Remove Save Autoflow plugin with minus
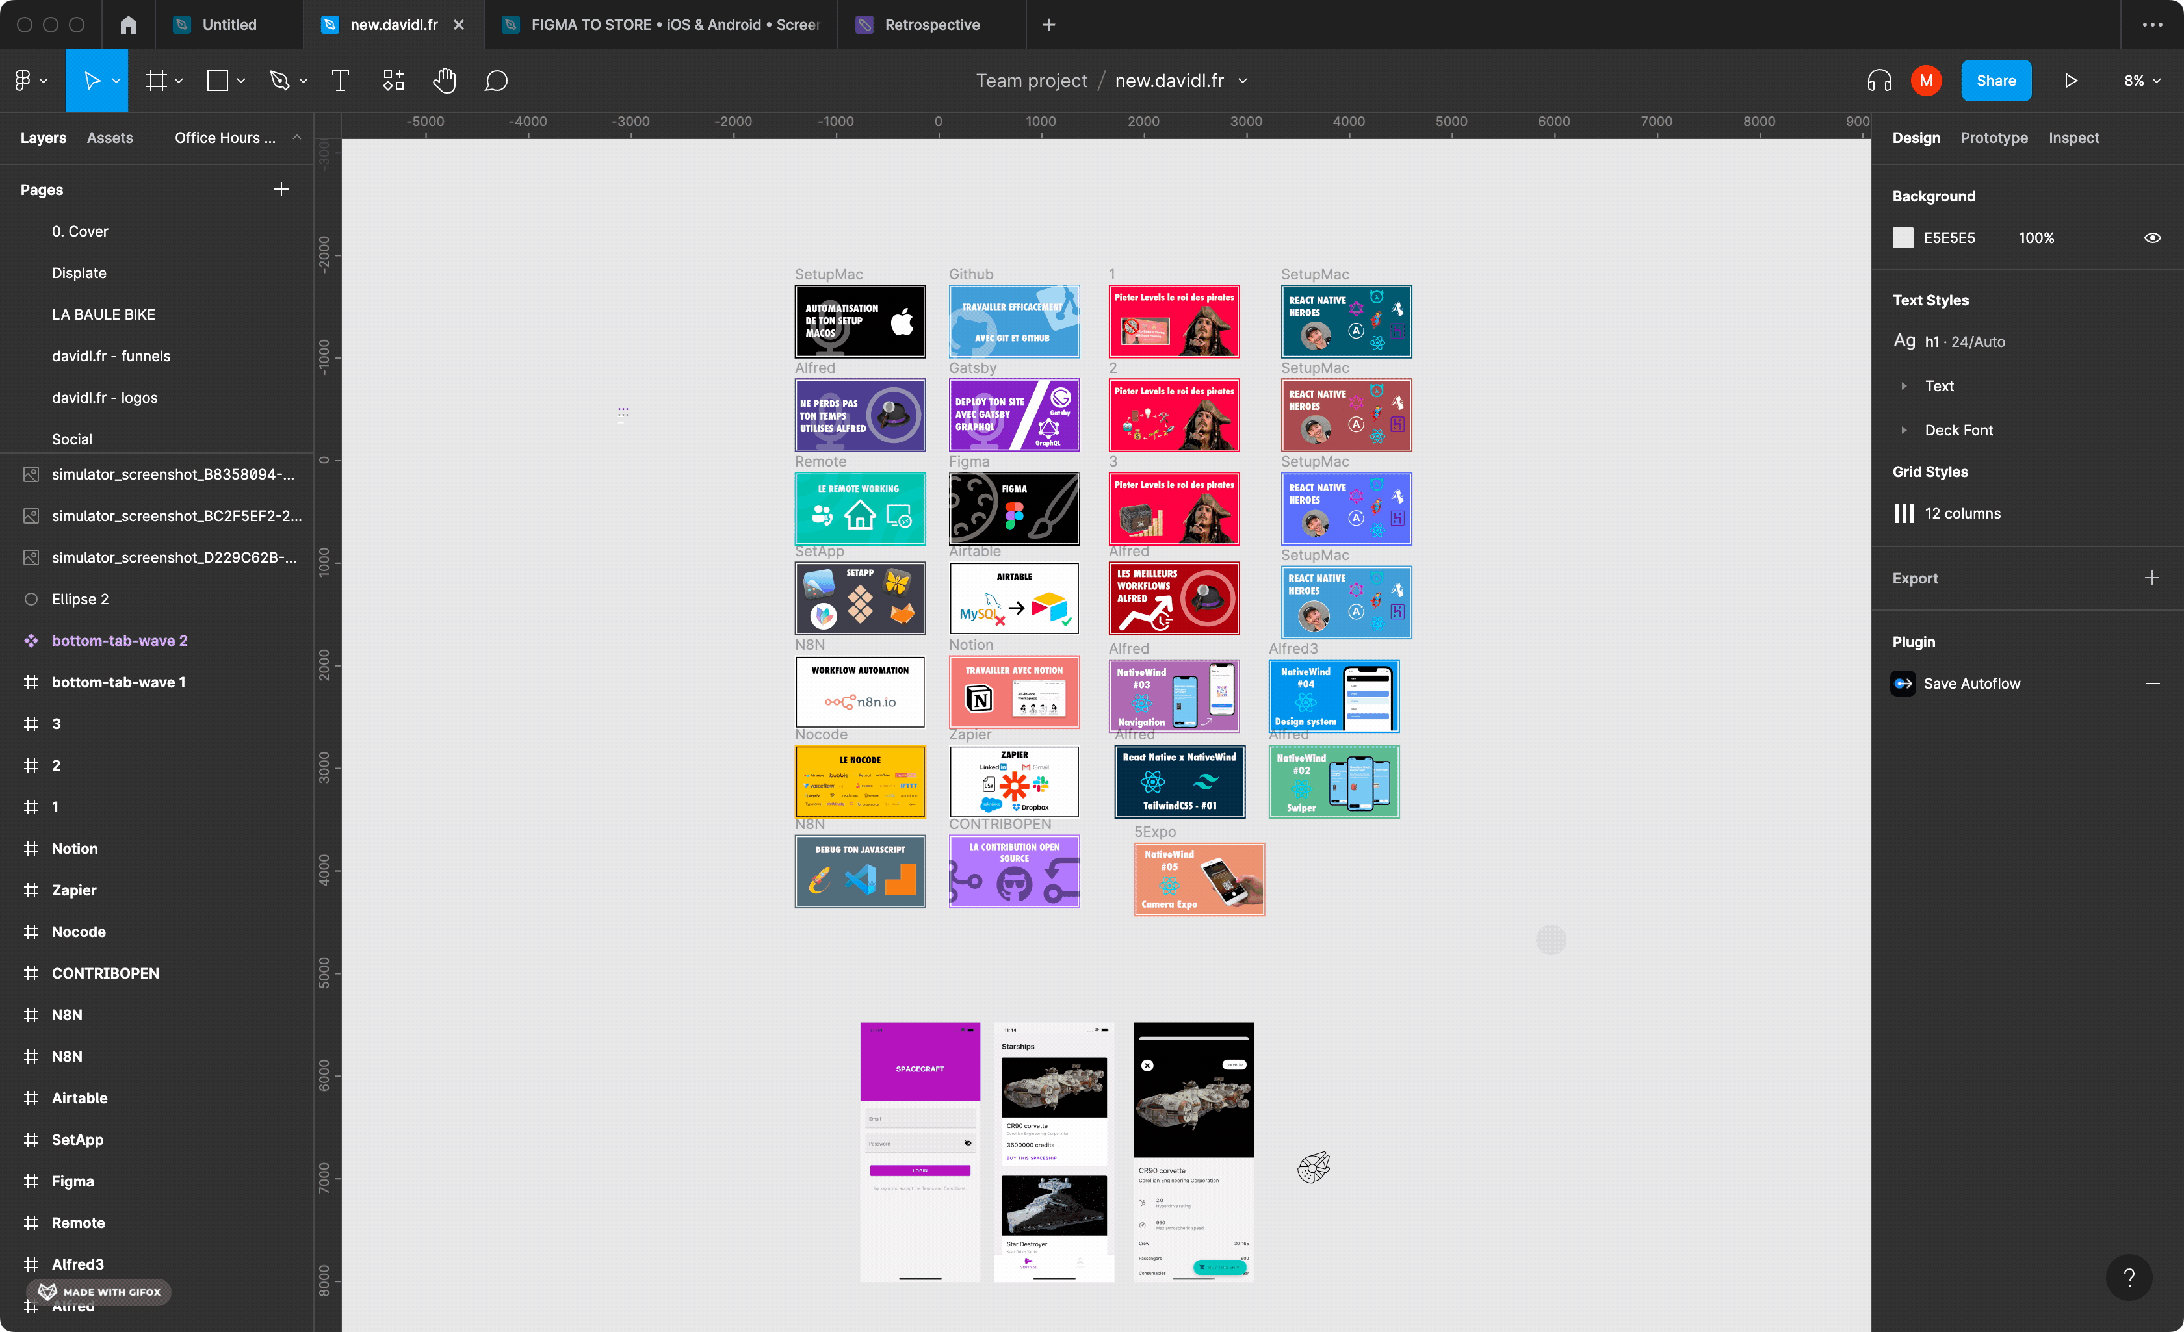 pos(2151,684)
